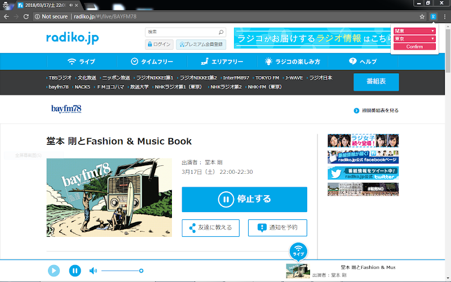Open the 東京 prefecture dropdown
The height and width of the screenshot is (282, 451).
click(x=414, y=38)
